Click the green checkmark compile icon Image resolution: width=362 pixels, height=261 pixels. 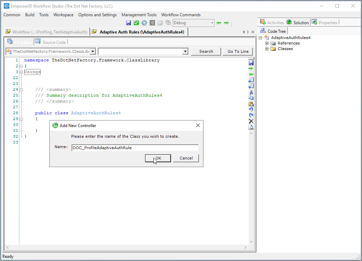coord(136,23)
